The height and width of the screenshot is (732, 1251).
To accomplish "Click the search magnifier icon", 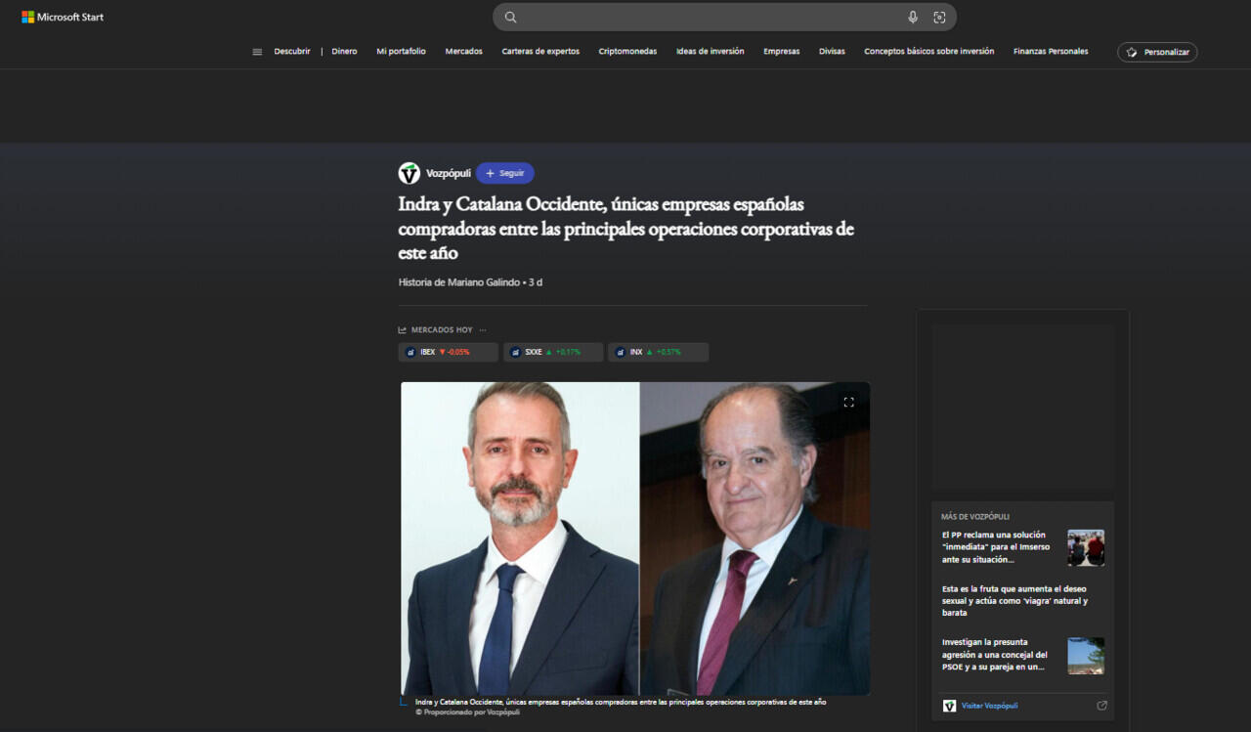I will (x=510, y=17).
